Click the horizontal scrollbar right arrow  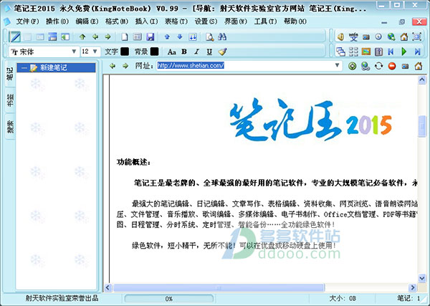412,287
